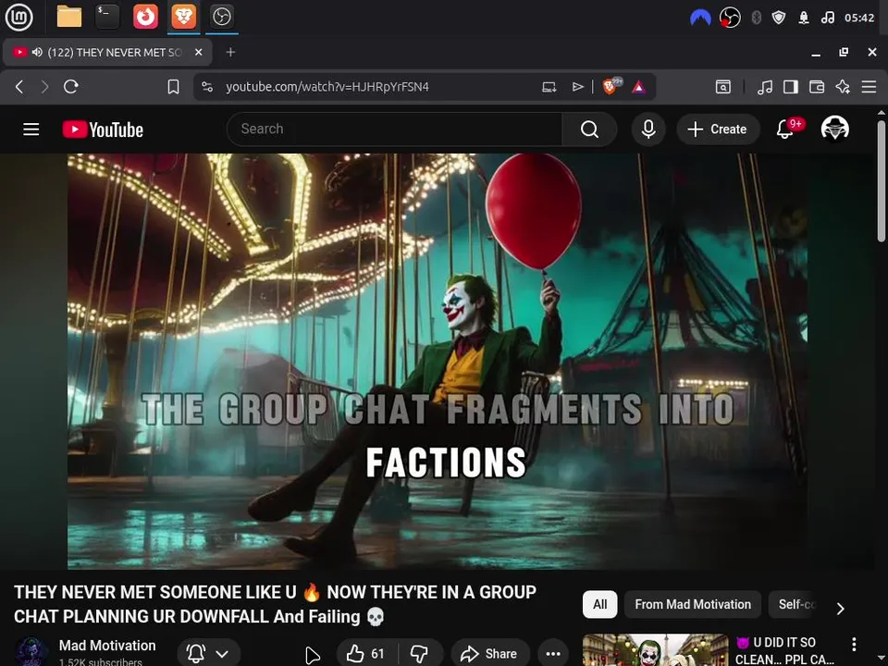Open the OBS Studio panel launcher
The height and width of the screenshot is (666, 888).
(x=221, y=17)
